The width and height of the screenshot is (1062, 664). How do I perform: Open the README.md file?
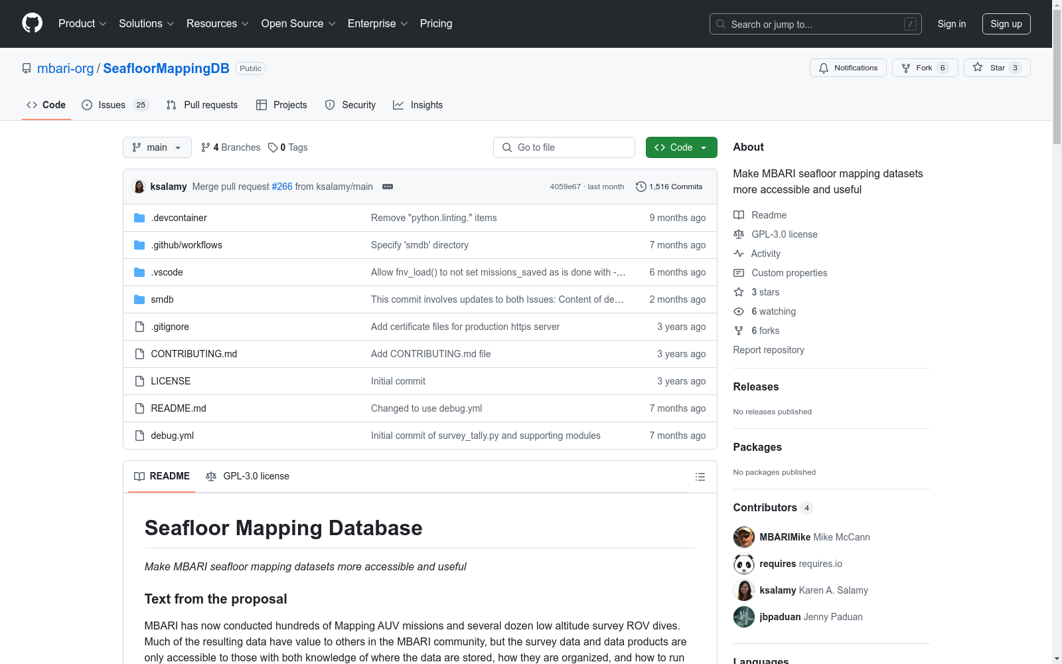[x=179, y=408]
